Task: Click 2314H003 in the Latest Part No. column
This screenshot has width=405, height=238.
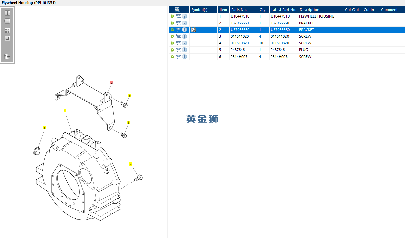Action: pyautogui.click(x=279, y=57)
